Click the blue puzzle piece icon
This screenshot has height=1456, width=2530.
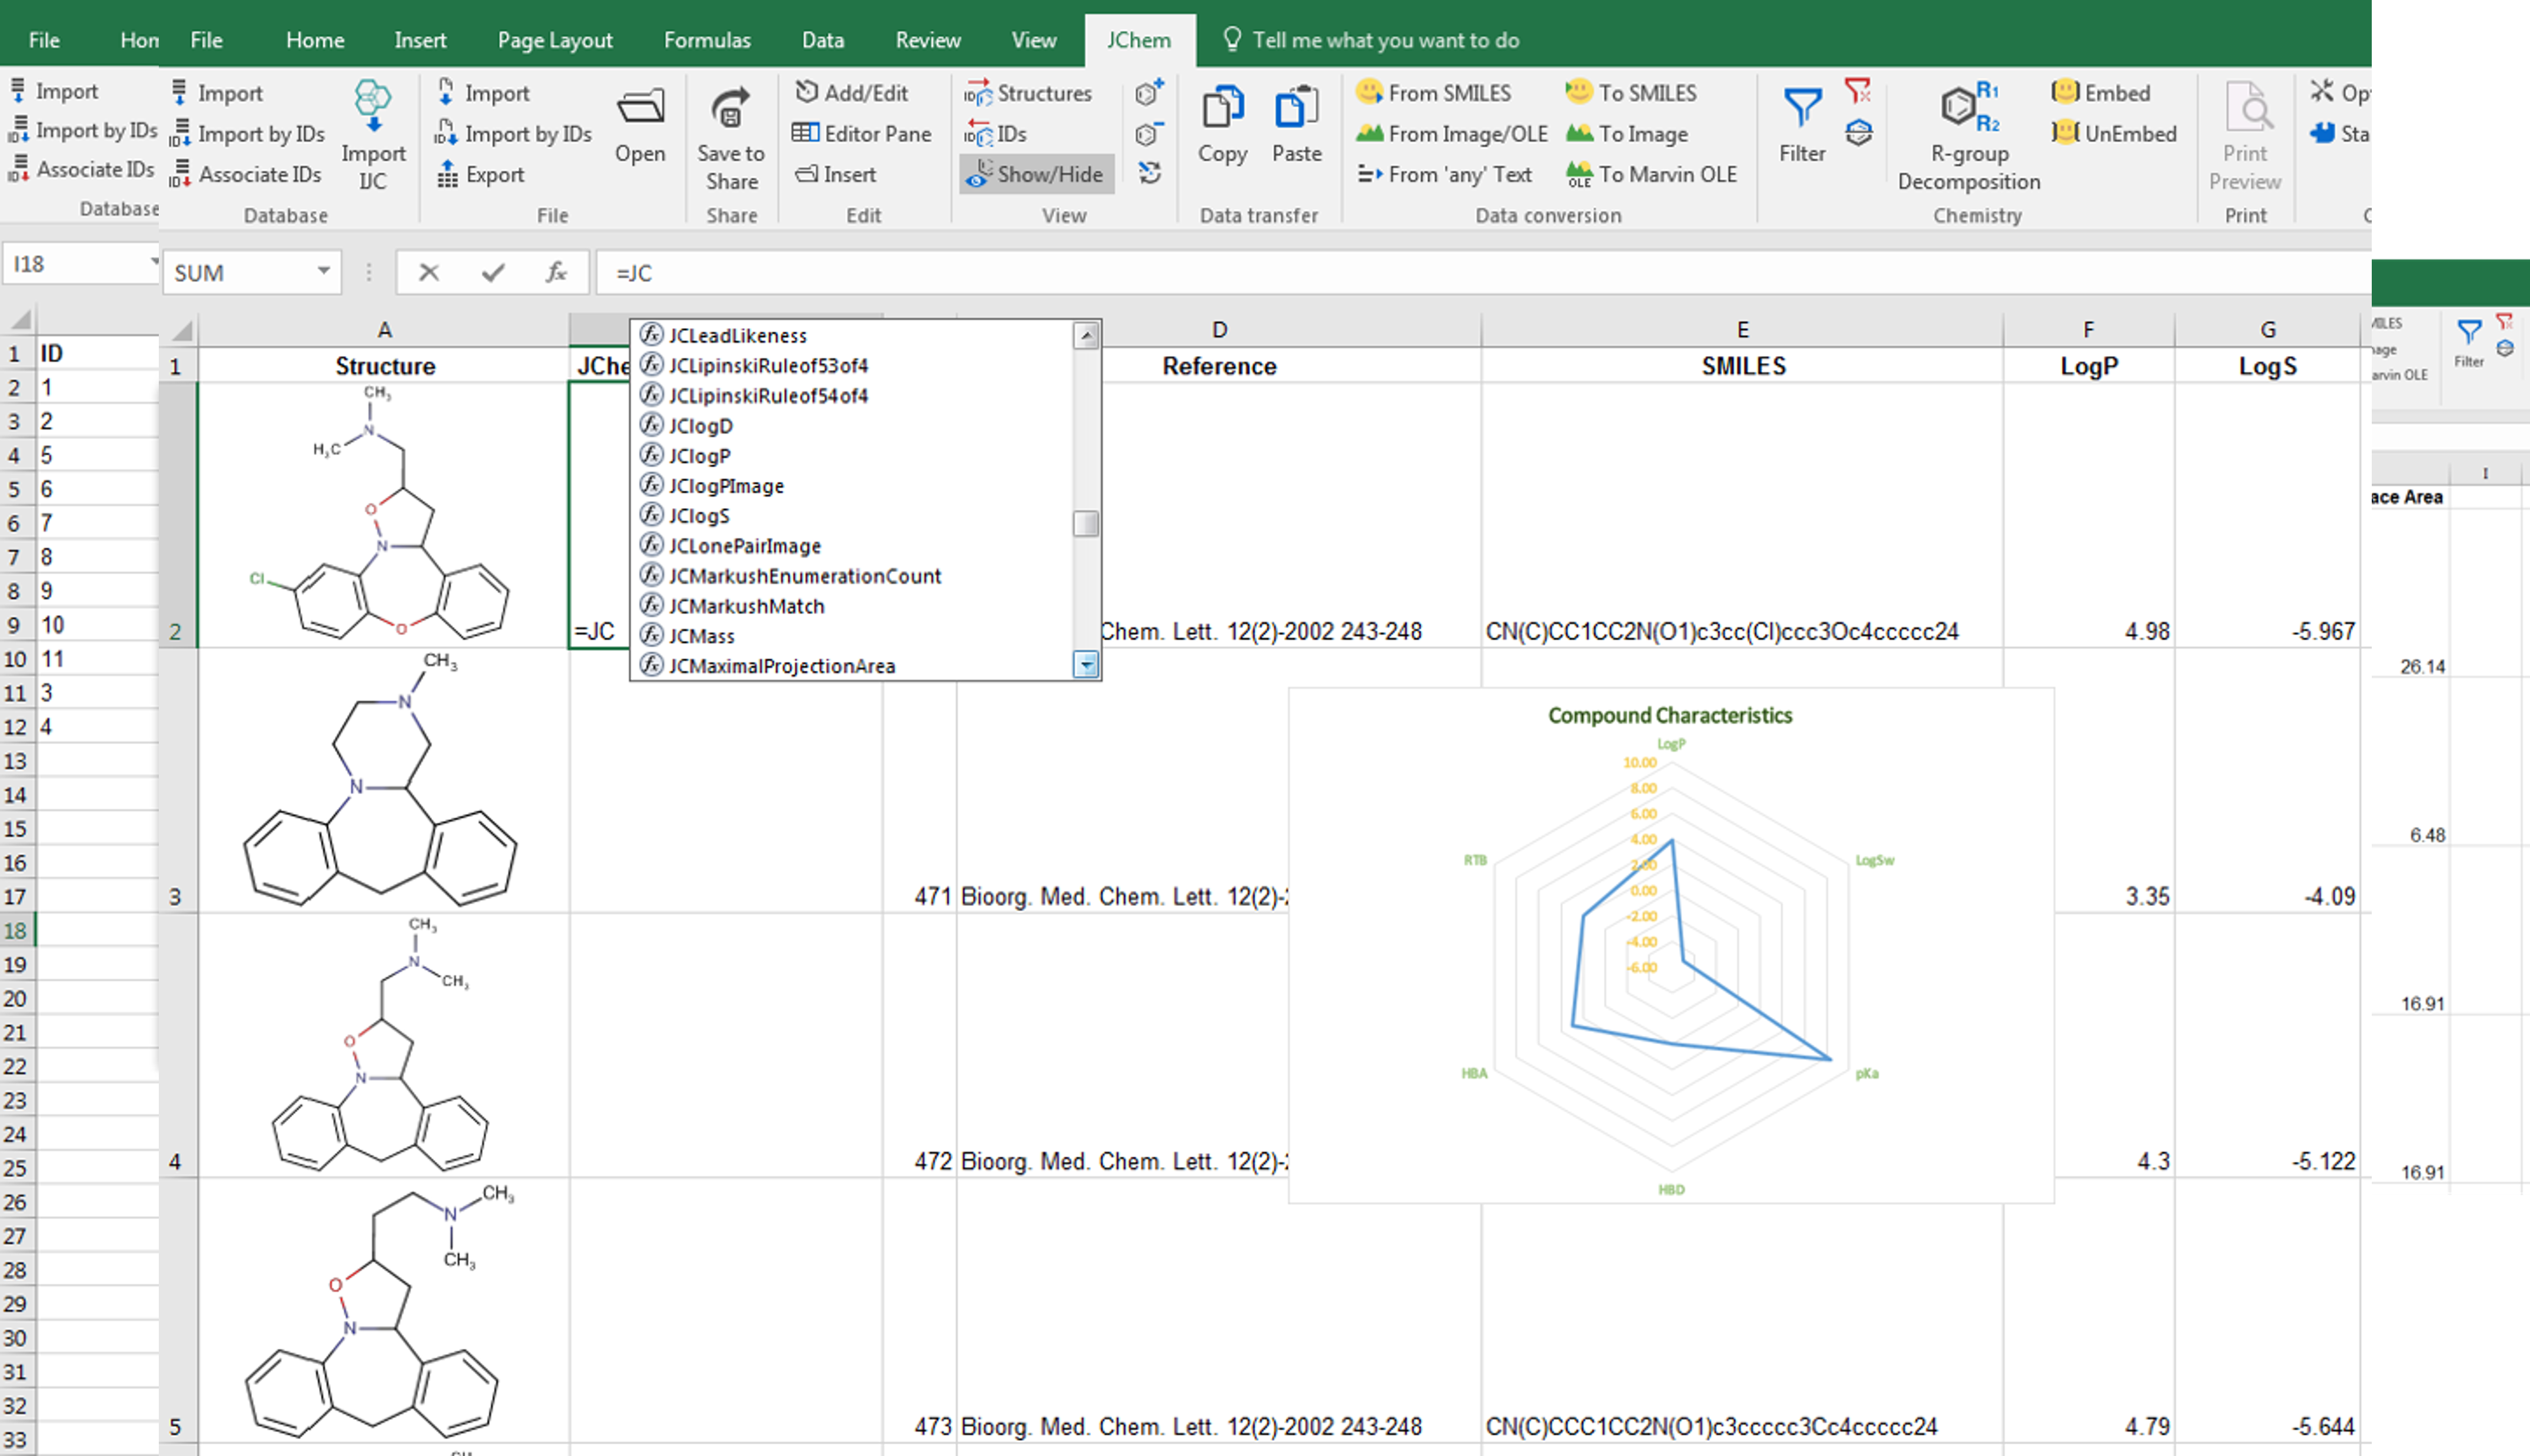(2321, 133)
